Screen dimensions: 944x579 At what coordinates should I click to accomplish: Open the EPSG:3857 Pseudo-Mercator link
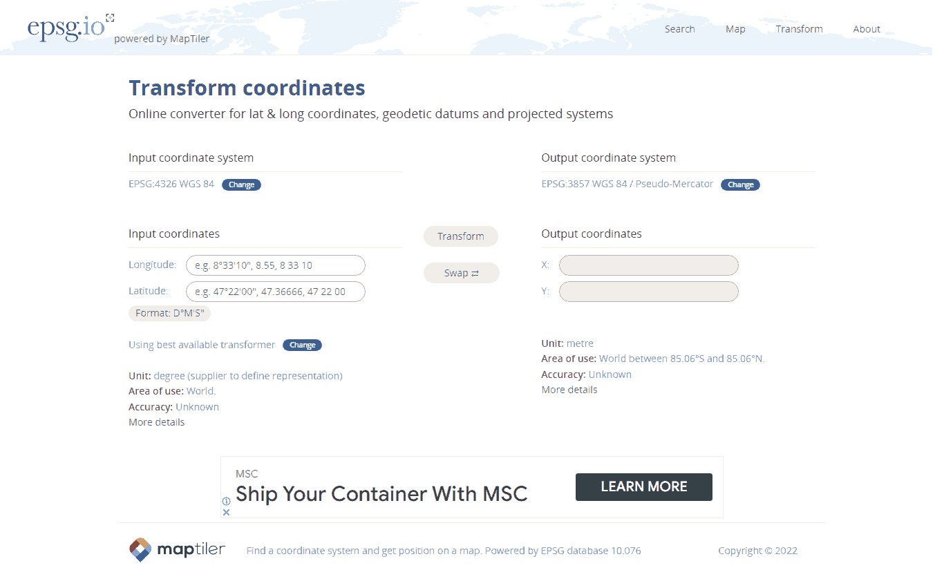pos(627,184)
